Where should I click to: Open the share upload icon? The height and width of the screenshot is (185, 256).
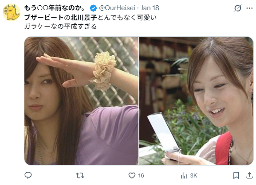pos(249,175)
